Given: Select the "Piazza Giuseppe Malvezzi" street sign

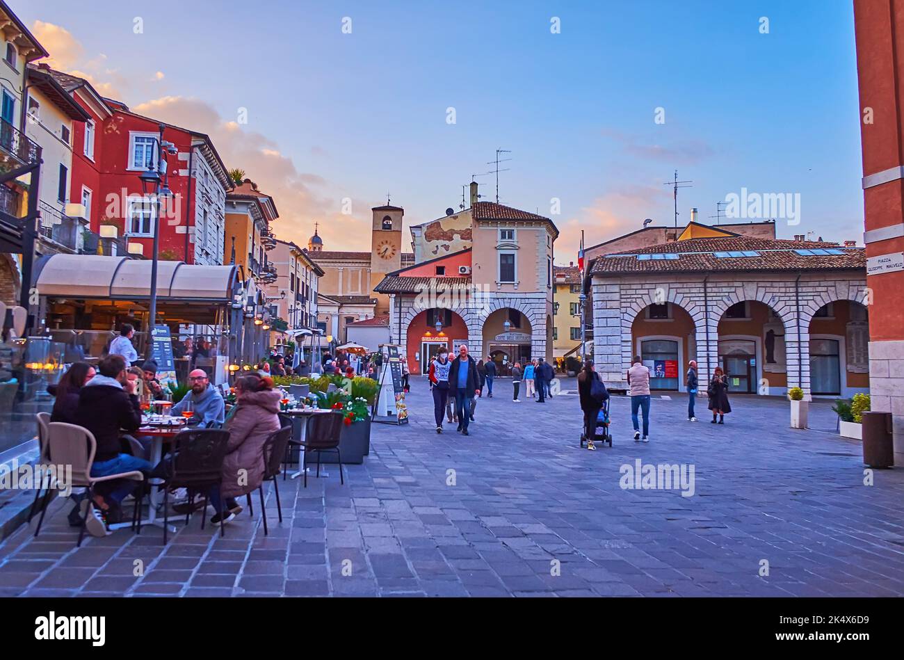Looking at the screenshot, I should pyautogui.click(x=884, y=264).
